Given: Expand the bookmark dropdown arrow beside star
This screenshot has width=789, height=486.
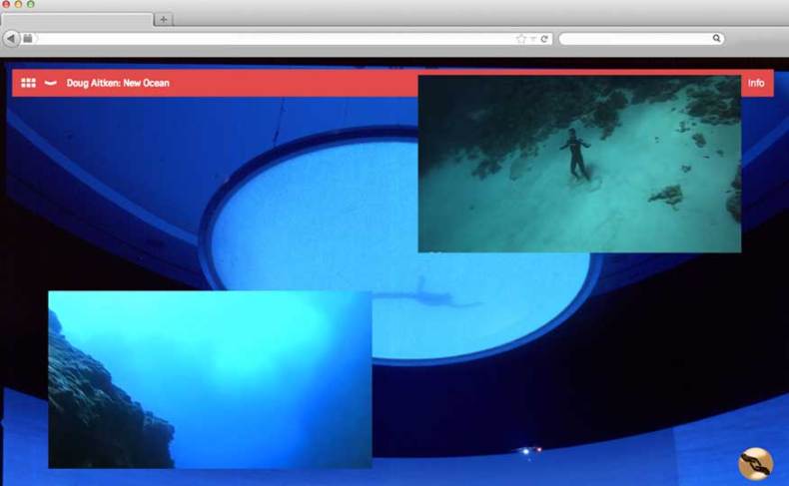Looking at the screenshot, I should coord(533,39).
